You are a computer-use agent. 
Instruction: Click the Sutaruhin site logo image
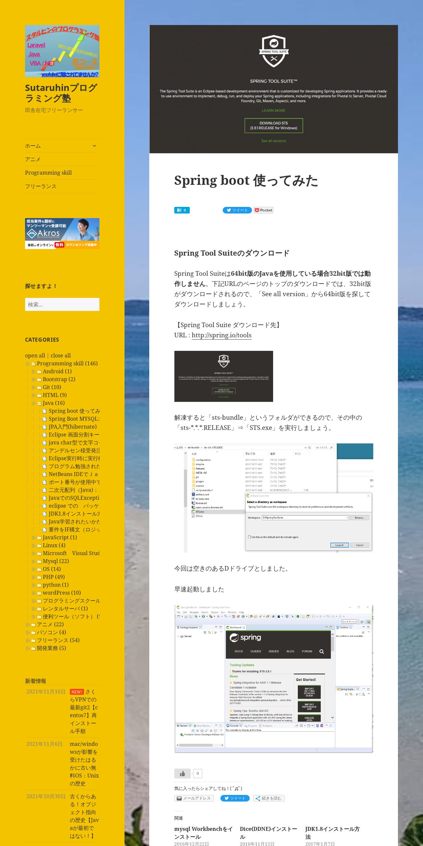[x=62, y=51]
